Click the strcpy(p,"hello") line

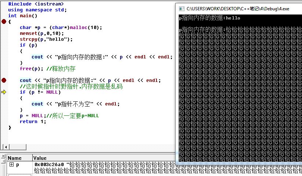(x=46, y=39)
